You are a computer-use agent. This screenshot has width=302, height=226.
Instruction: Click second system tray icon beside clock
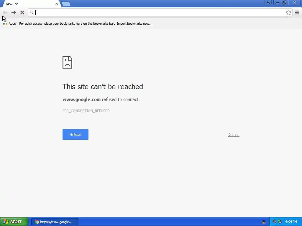point(280,222)
